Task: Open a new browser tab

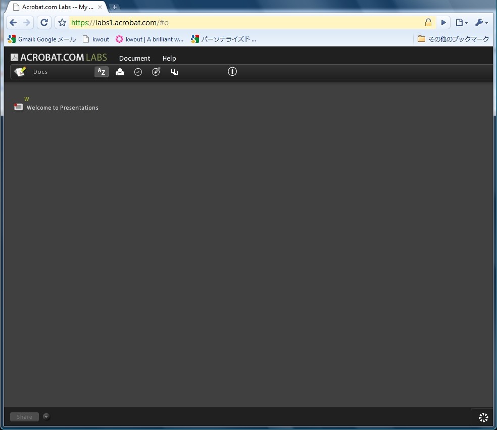Action: (115, 7)
